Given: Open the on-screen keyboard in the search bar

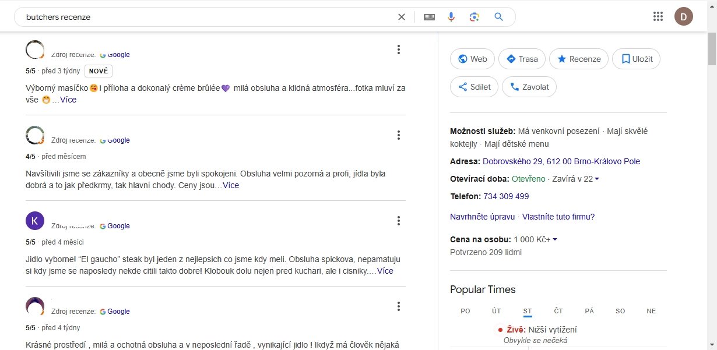Looking at the screenshot, I should pyautogui.click(x=429, y=16).
